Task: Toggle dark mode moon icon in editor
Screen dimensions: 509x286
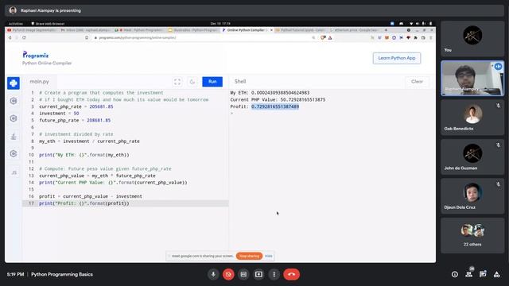Action: [192, 82]
